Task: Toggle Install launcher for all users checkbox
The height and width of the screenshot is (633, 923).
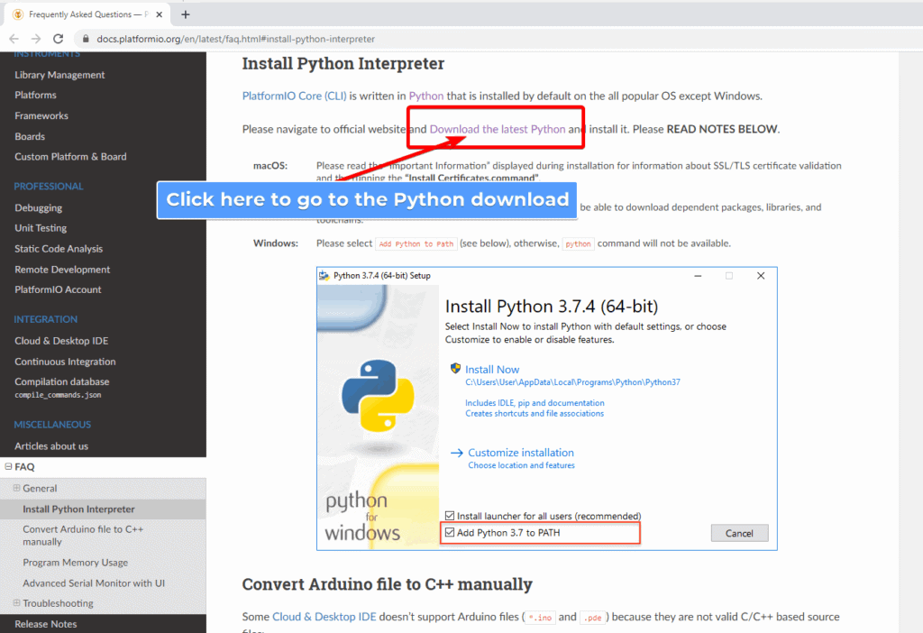Action: pos(450,516)
